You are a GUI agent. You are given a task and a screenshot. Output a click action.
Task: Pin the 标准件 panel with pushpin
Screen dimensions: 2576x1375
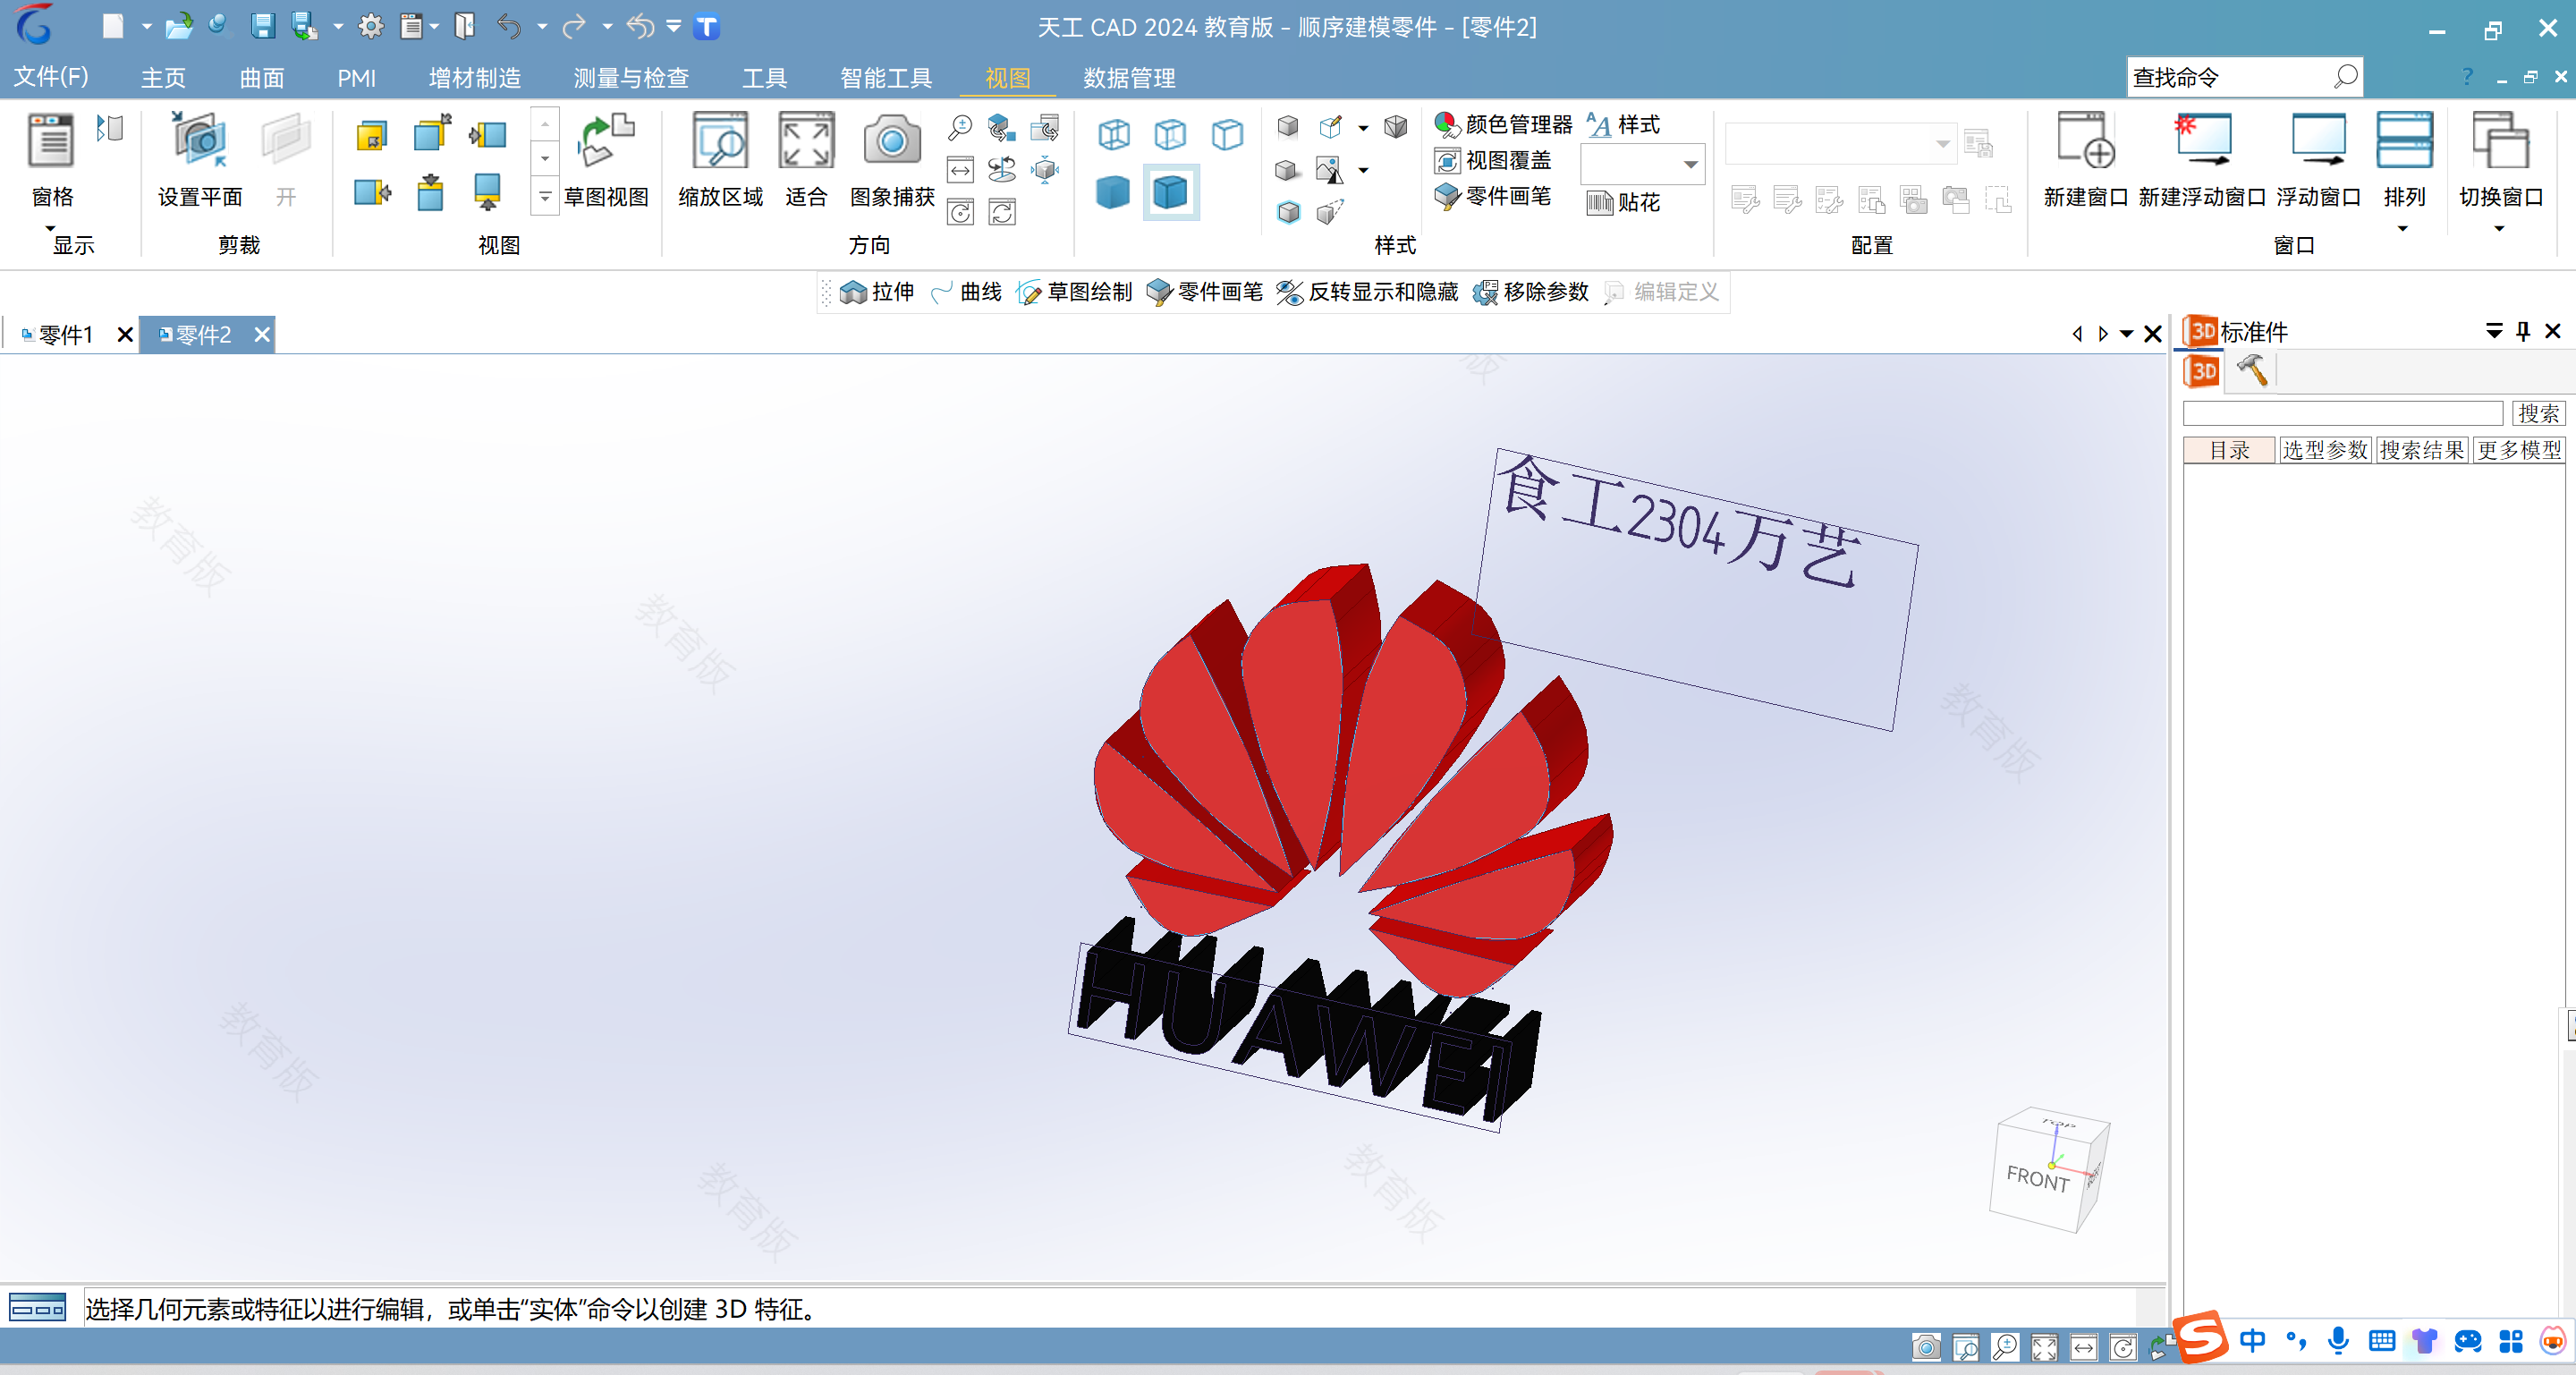point(2523,331)
